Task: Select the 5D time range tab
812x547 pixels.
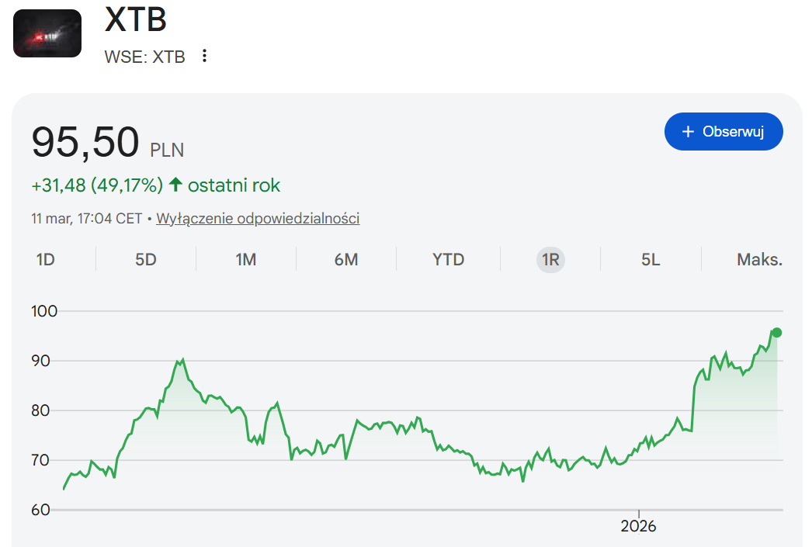Action: (146, 259)
